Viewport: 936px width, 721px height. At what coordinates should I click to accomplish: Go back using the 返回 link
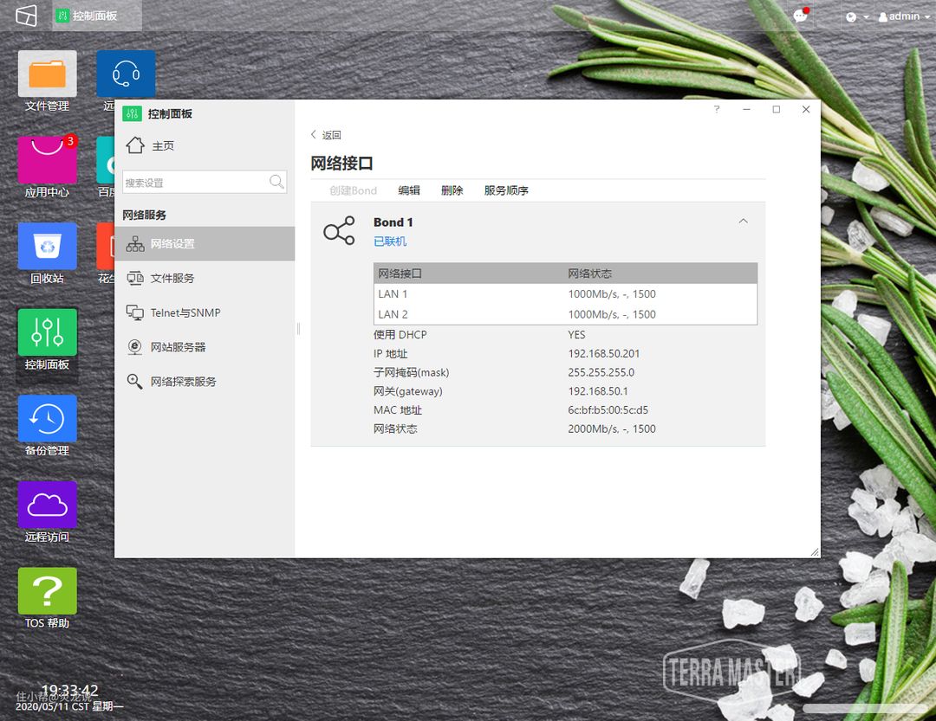pyautogui.click(x=326, y=135)
